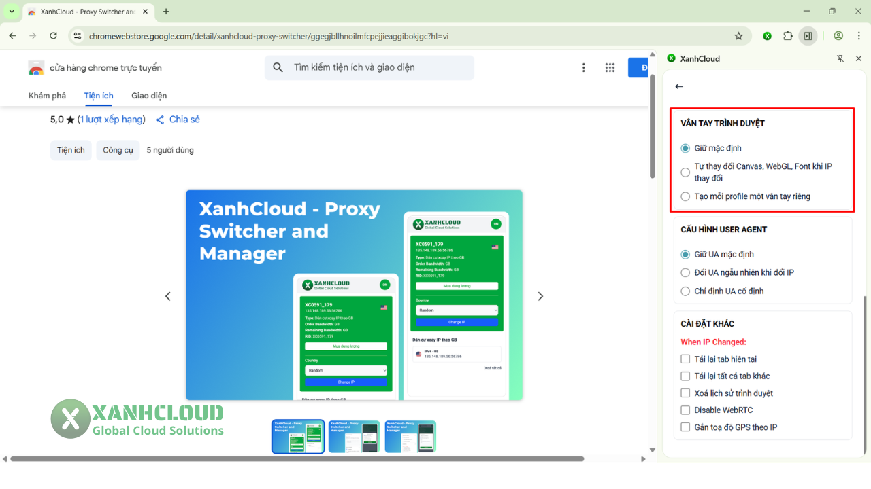This screenshot has height=489, width=871.
Task: Switch to the Khám phá tab
Action: 47,96
